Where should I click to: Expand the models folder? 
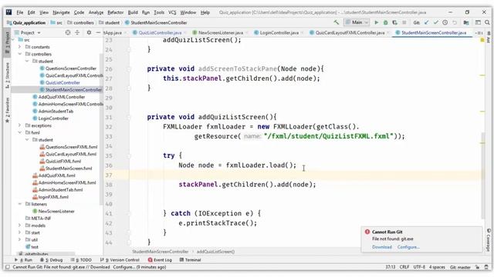coord(19,225)
